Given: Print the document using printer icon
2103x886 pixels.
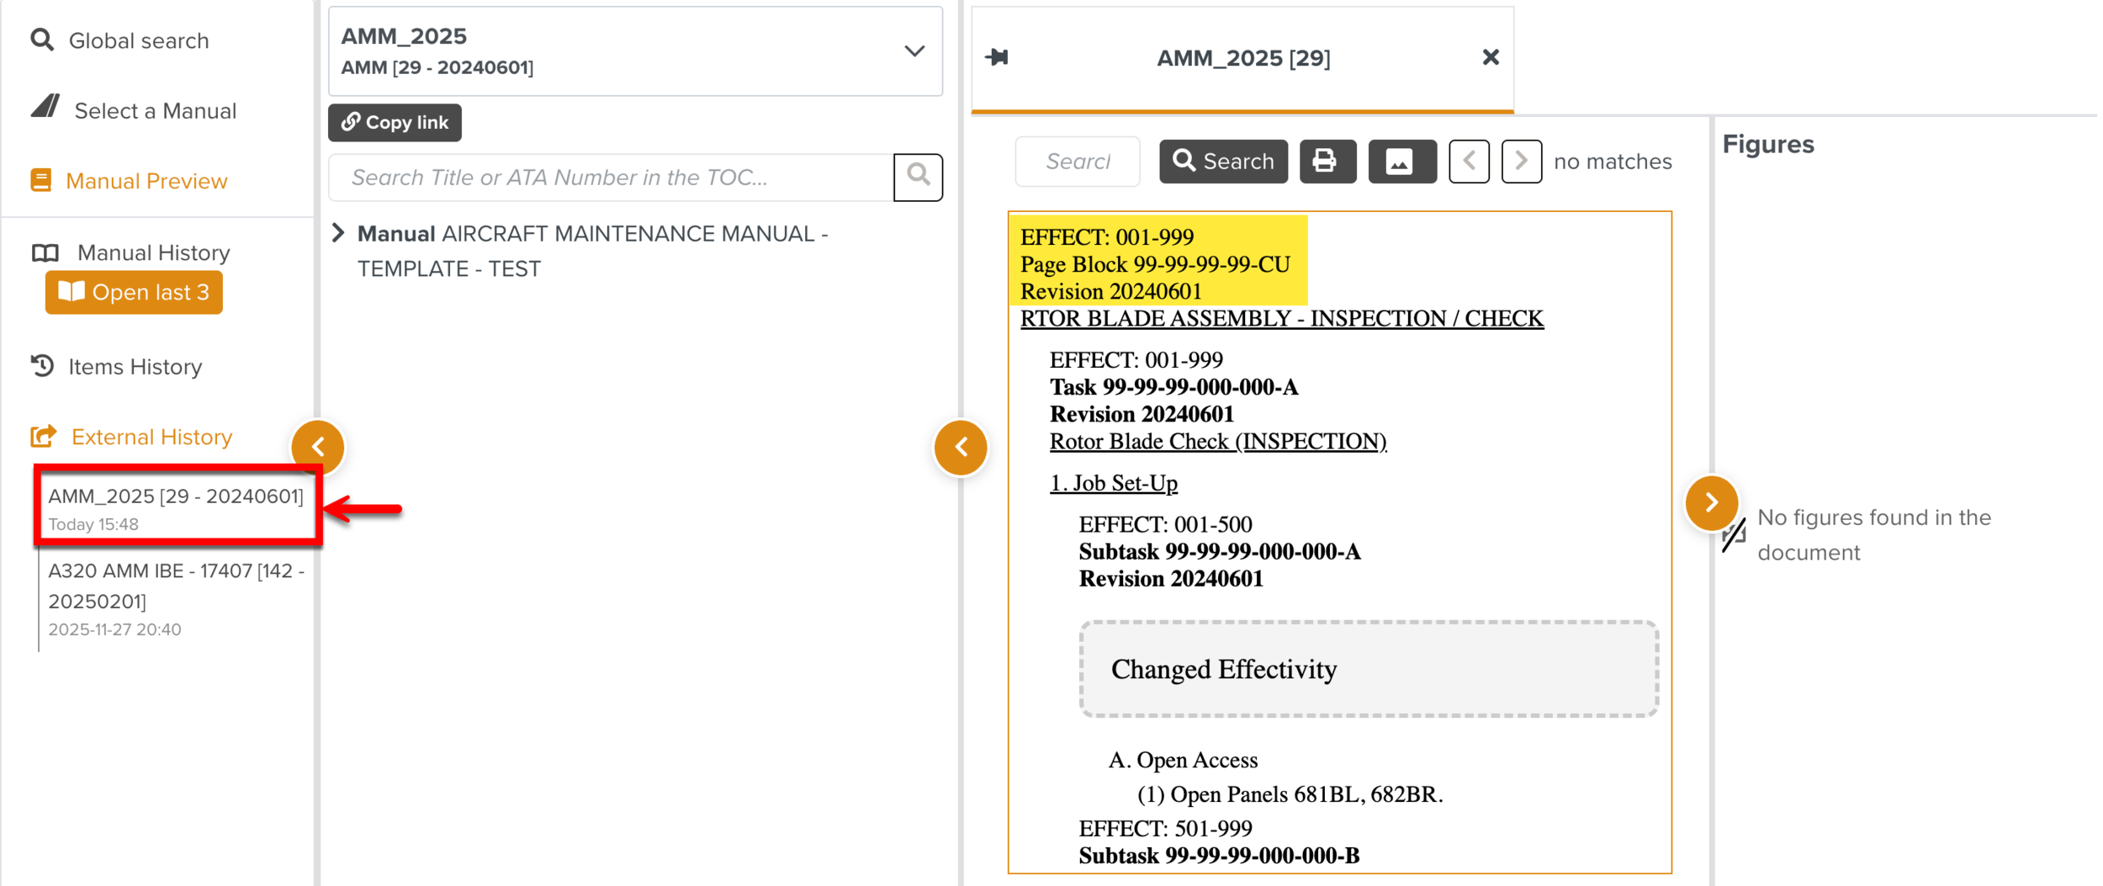Looking at the screenshot, I should (x=1326, y=161).
